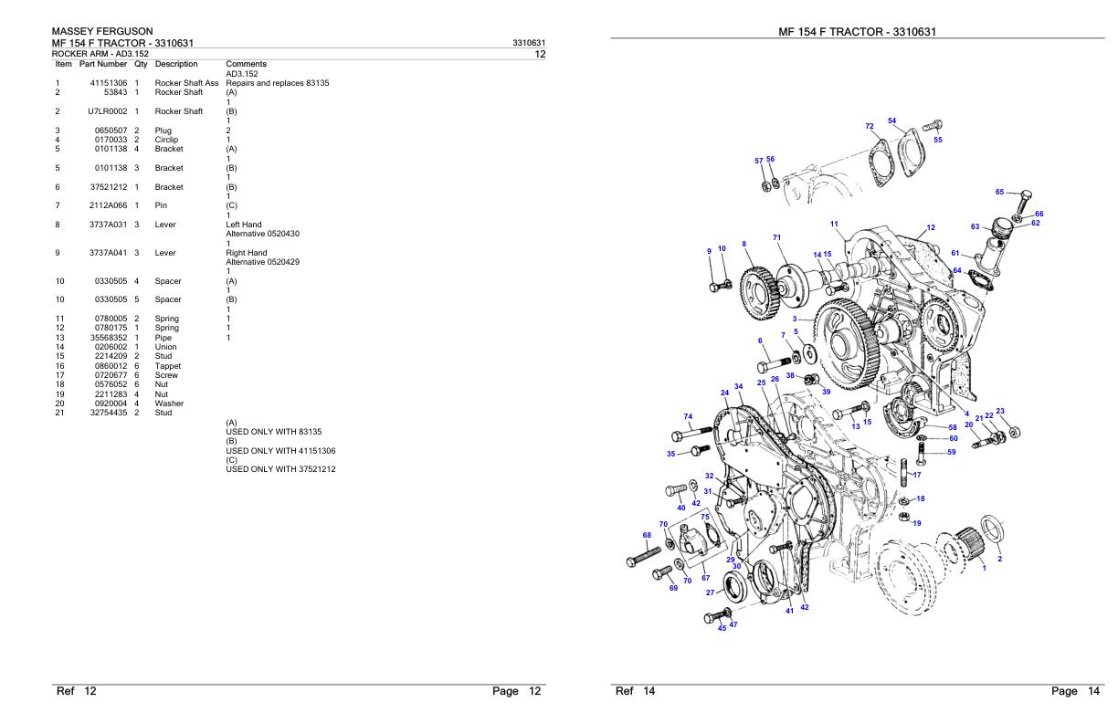Click 'Left Hand' comment

click(x=245, y=225)
